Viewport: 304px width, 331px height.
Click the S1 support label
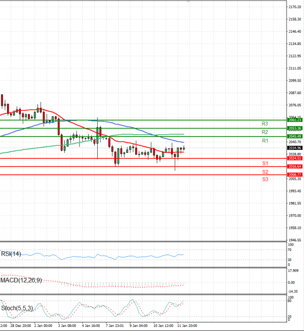pyautogui.click(x=265, y=163)
